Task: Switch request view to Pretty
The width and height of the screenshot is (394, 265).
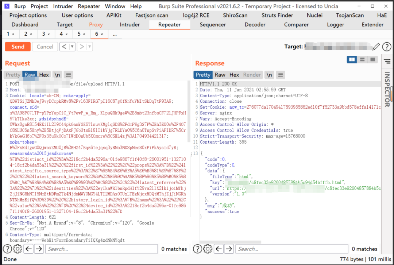Action: point(13,75)
